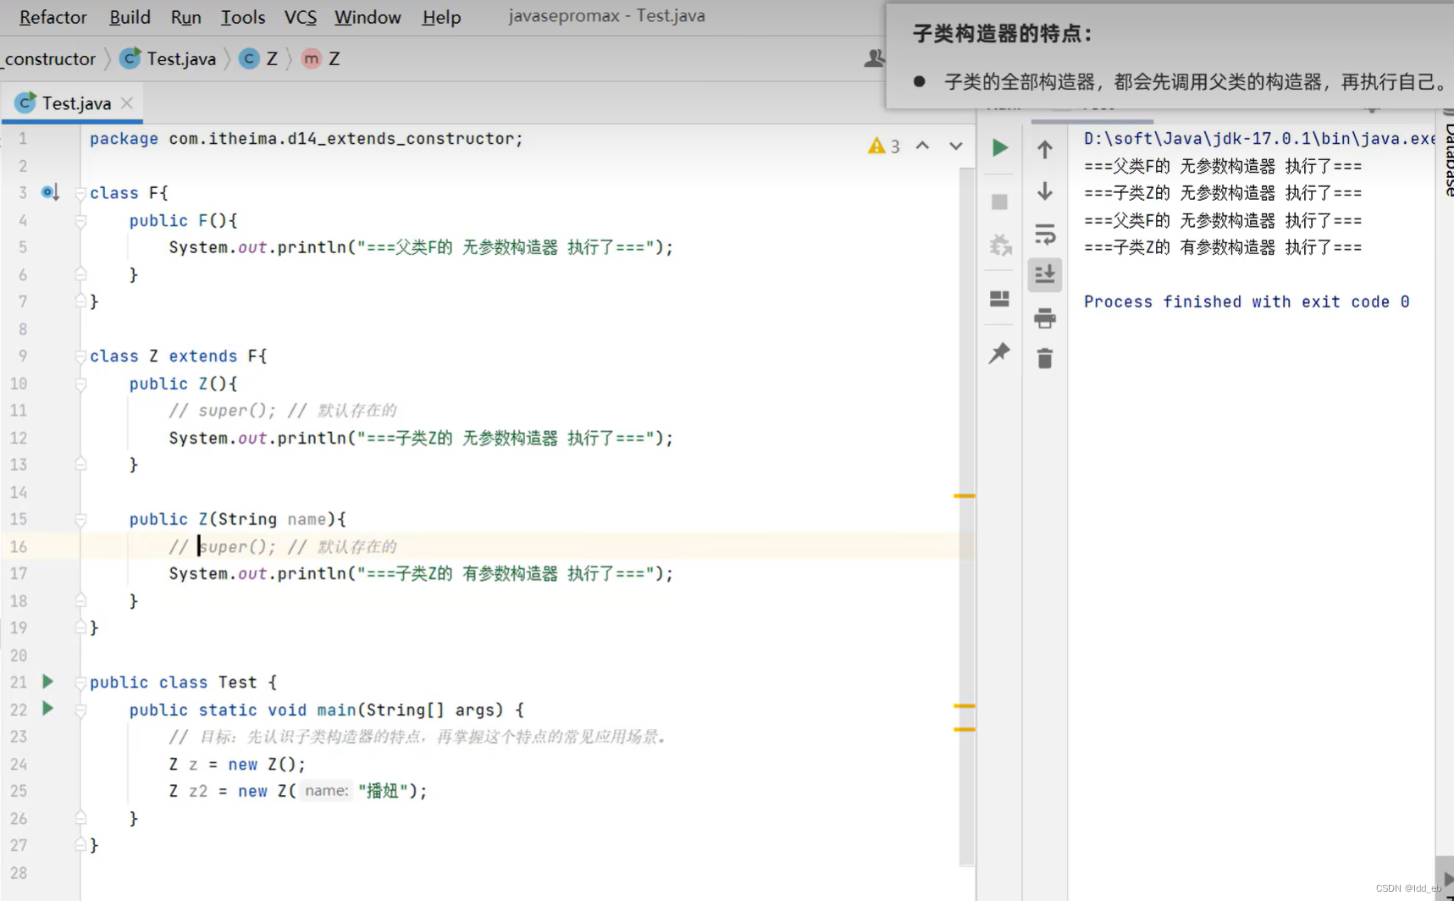Toggle scroll to end in console
1454x901 pixels.
[1045, 274]
